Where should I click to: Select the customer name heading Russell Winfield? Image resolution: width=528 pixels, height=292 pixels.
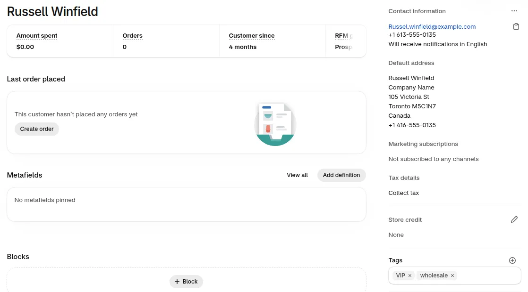[52, 11]
